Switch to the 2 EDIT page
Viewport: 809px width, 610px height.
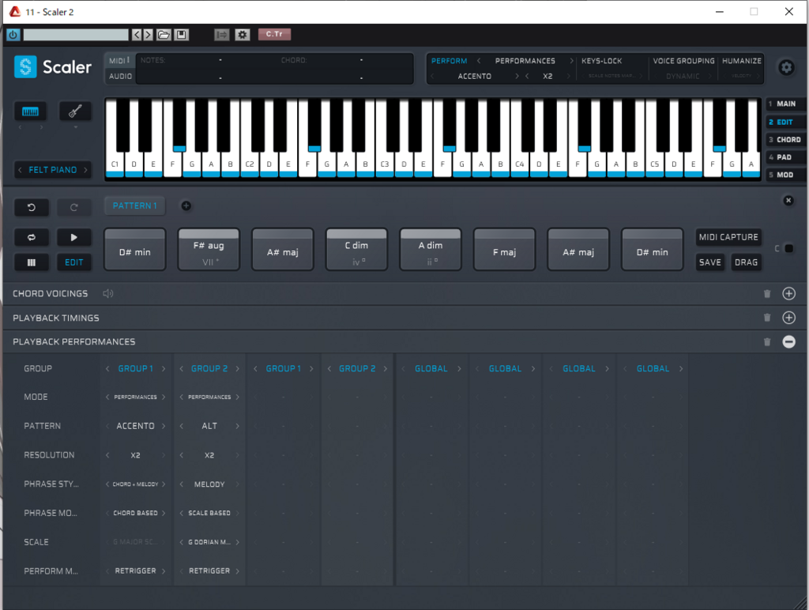point(785,122)
